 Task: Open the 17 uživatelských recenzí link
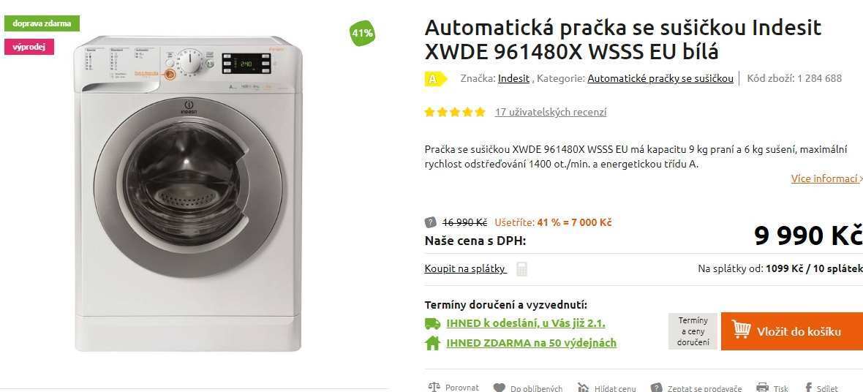coord(551,112)
